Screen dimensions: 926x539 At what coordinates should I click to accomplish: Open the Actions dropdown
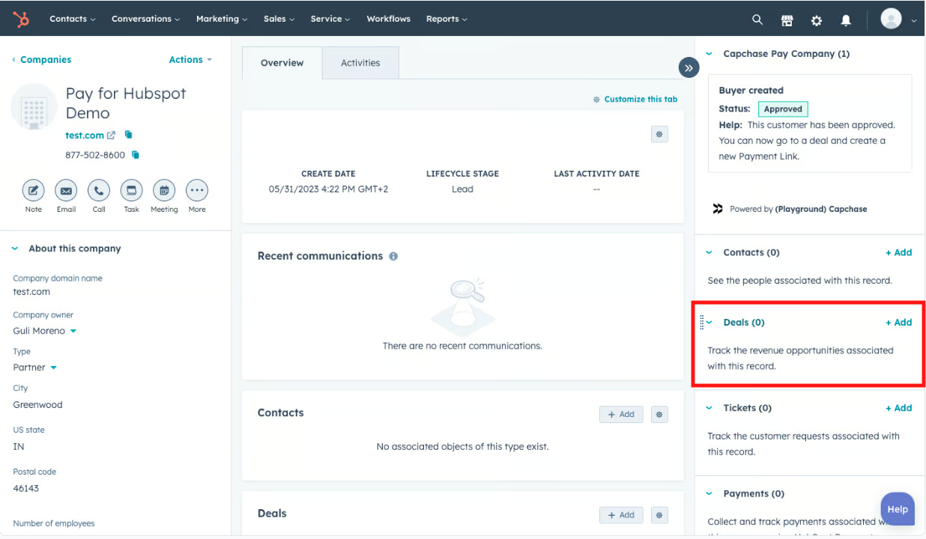(x=190, y=60)
